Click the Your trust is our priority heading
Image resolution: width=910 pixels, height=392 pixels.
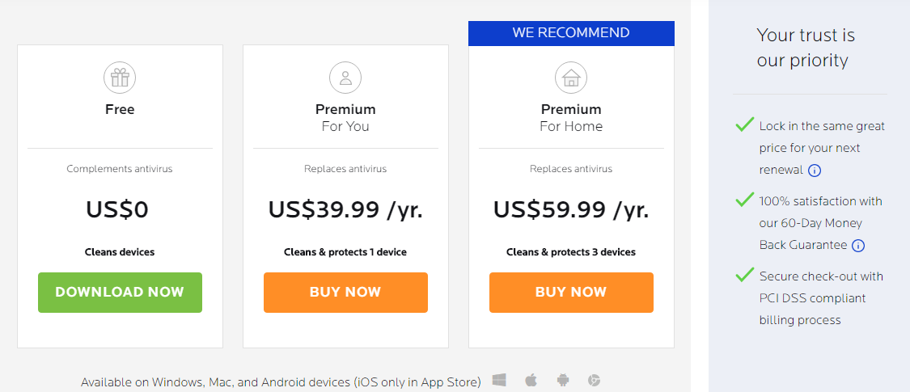[805, 48]
